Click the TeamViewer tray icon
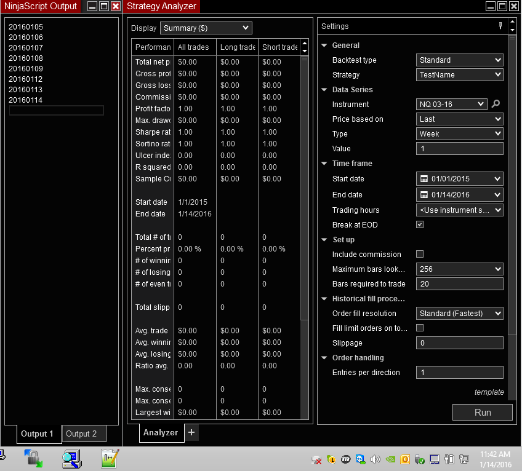The height and width of the screenshot is (471, 522). [x=361, y=460]
